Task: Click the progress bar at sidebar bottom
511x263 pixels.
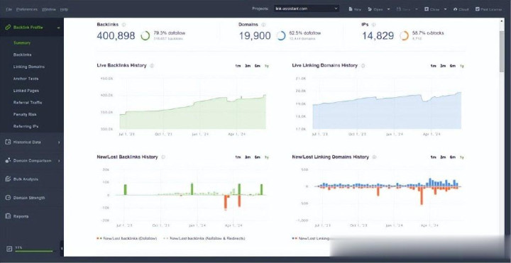Action: (34, 251)
